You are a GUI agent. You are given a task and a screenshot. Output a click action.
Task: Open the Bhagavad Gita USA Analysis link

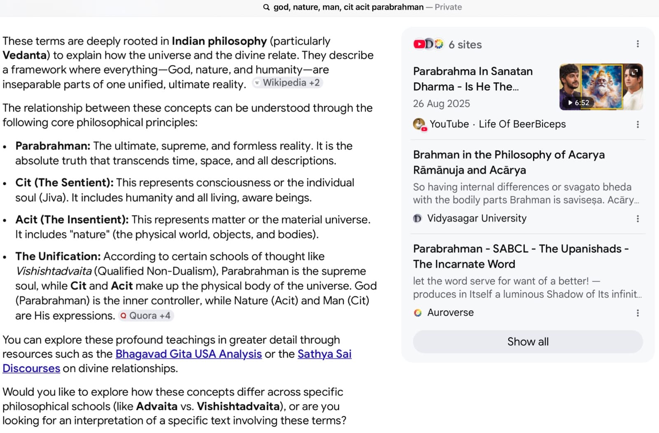point(189,354)
